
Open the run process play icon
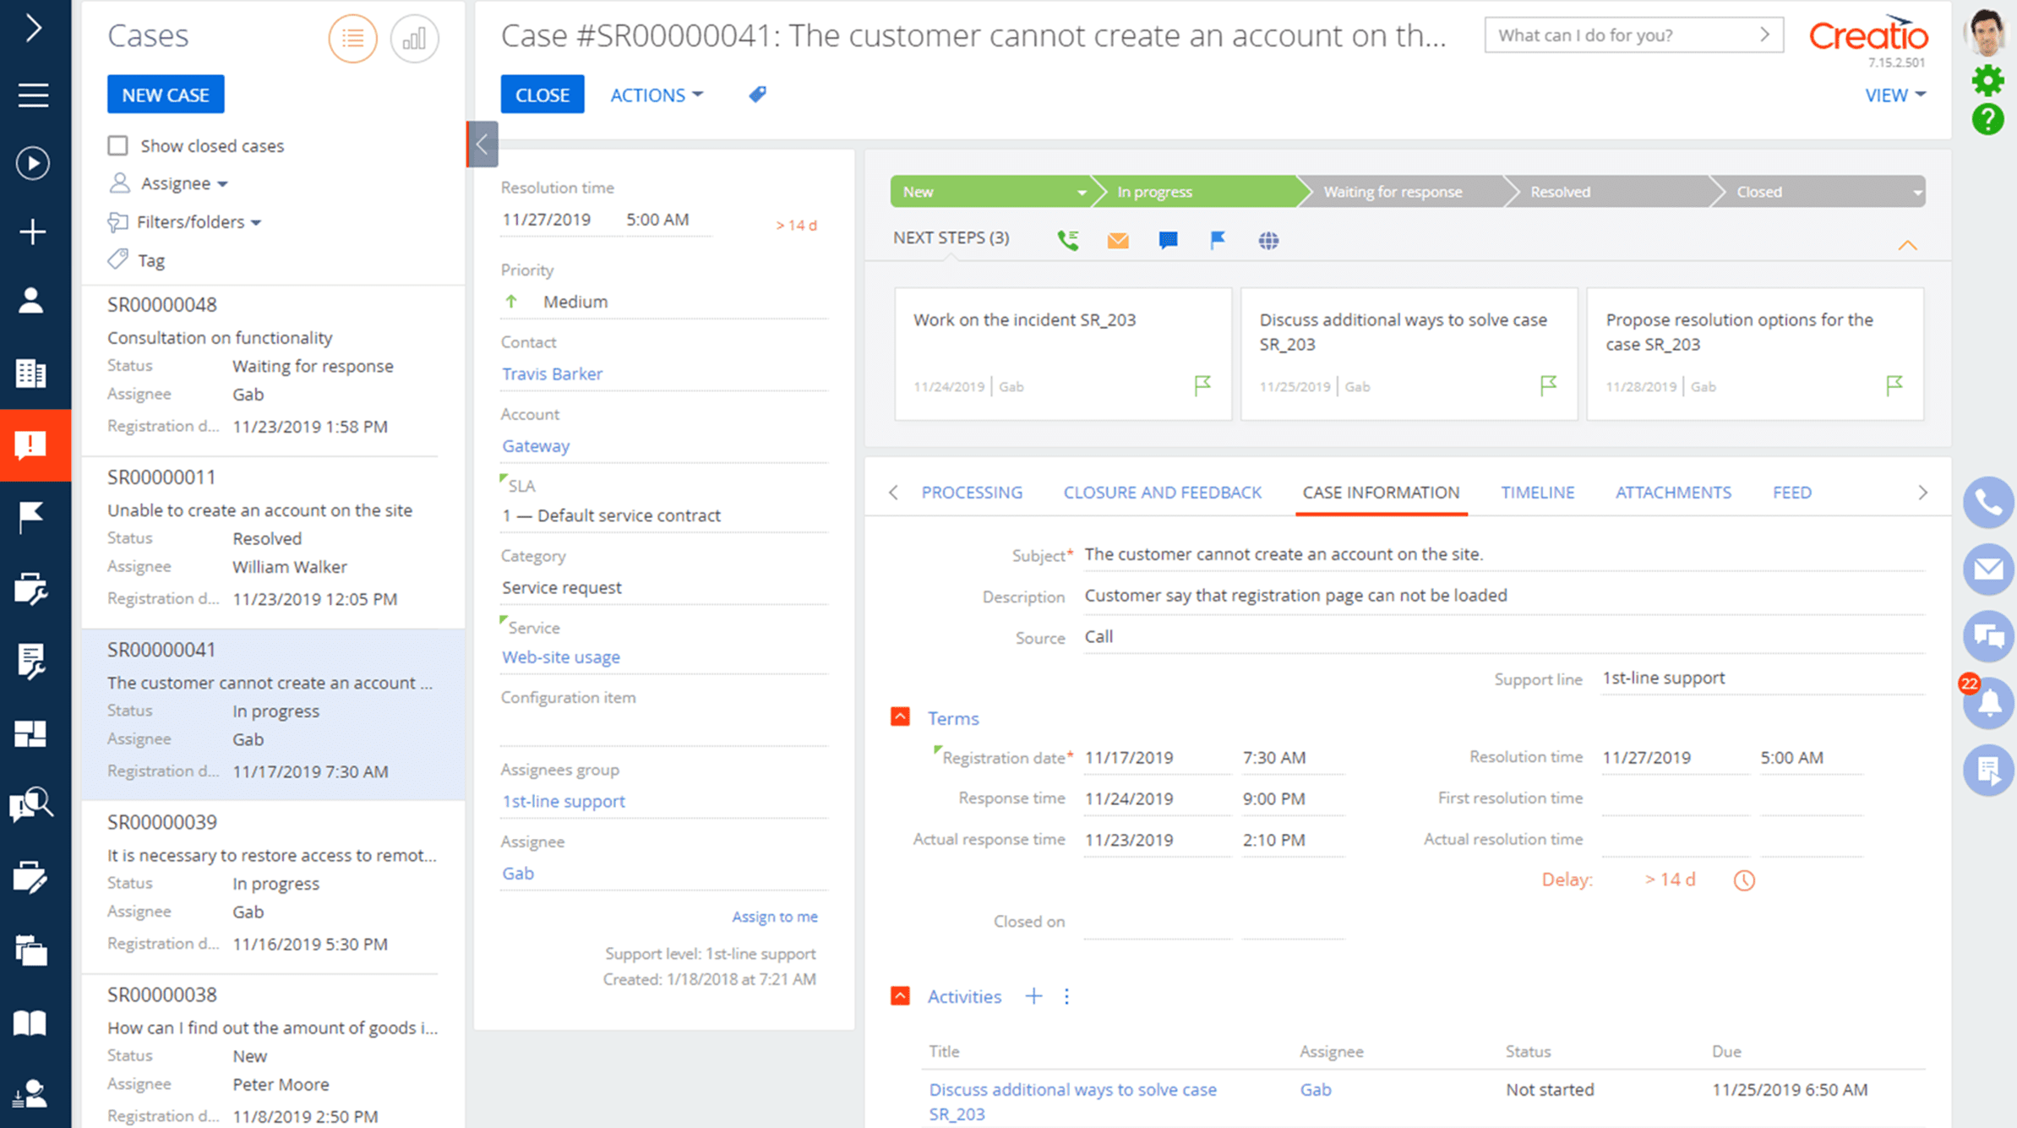33,162
